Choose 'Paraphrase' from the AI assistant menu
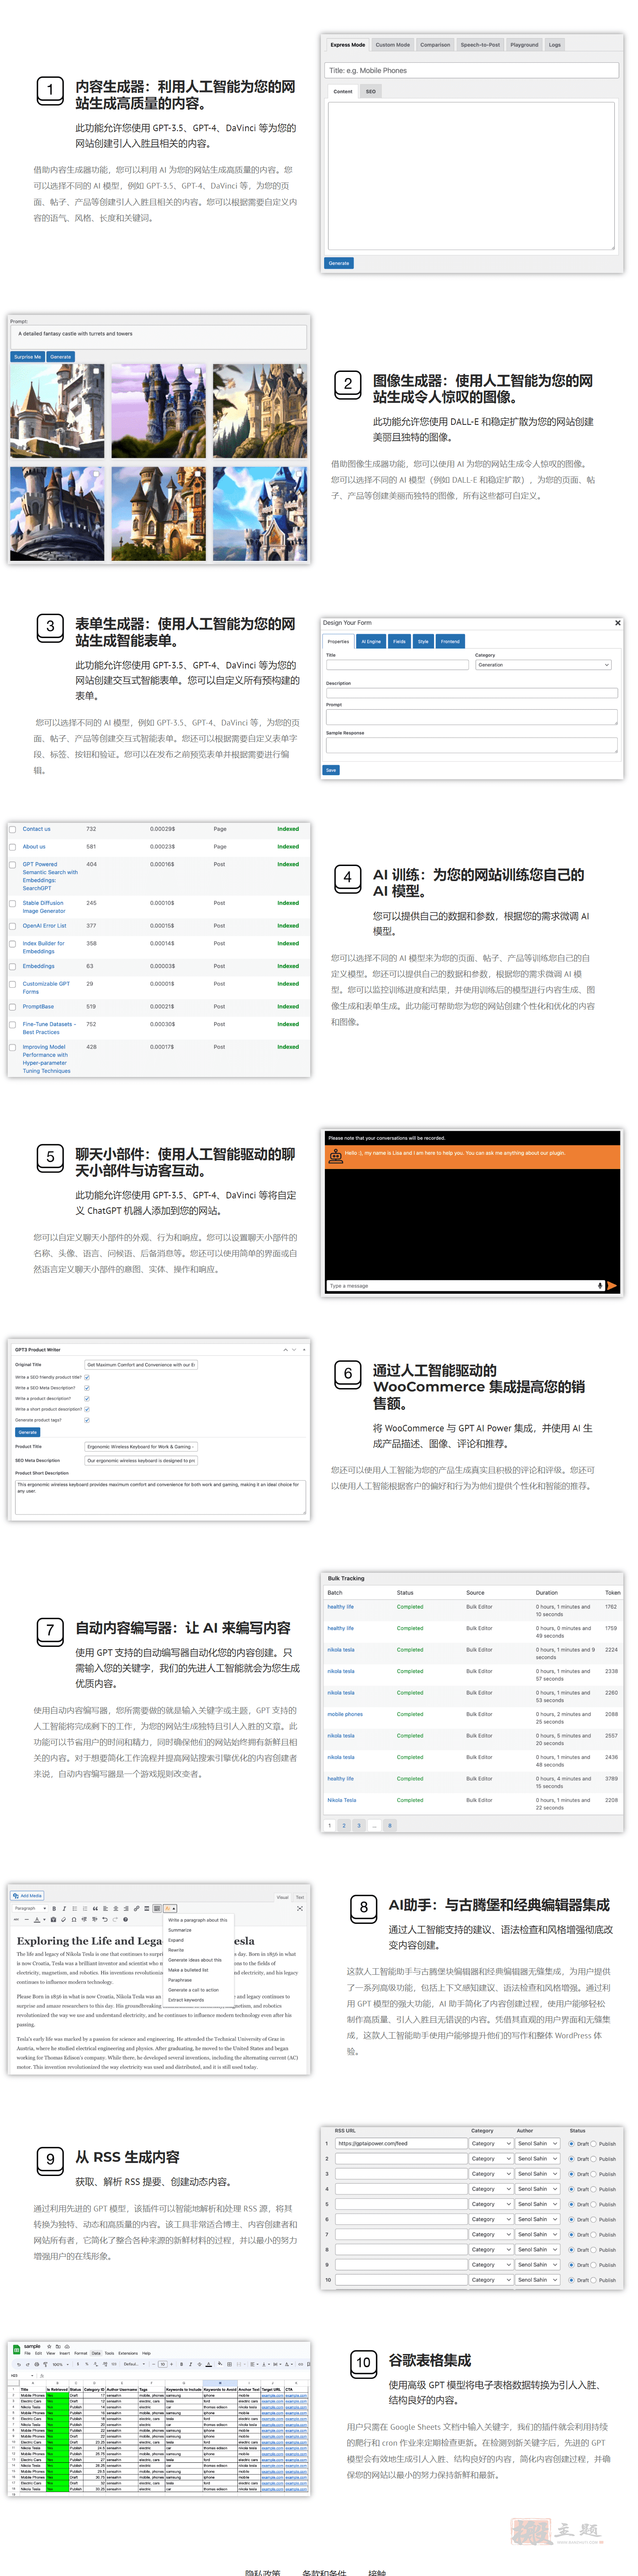This screenshot has width=638, height=2576. (180, 1980)
